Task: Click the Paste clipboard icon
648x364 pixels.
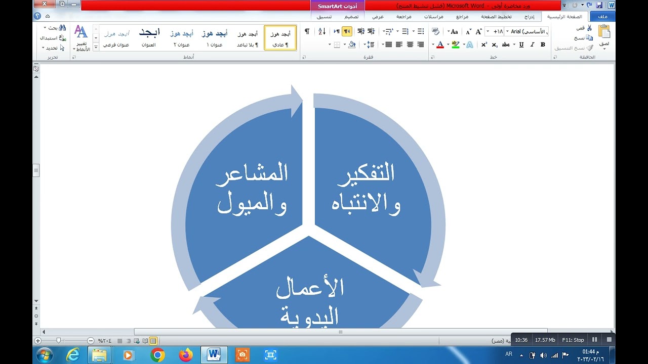Action: (604, 32)
